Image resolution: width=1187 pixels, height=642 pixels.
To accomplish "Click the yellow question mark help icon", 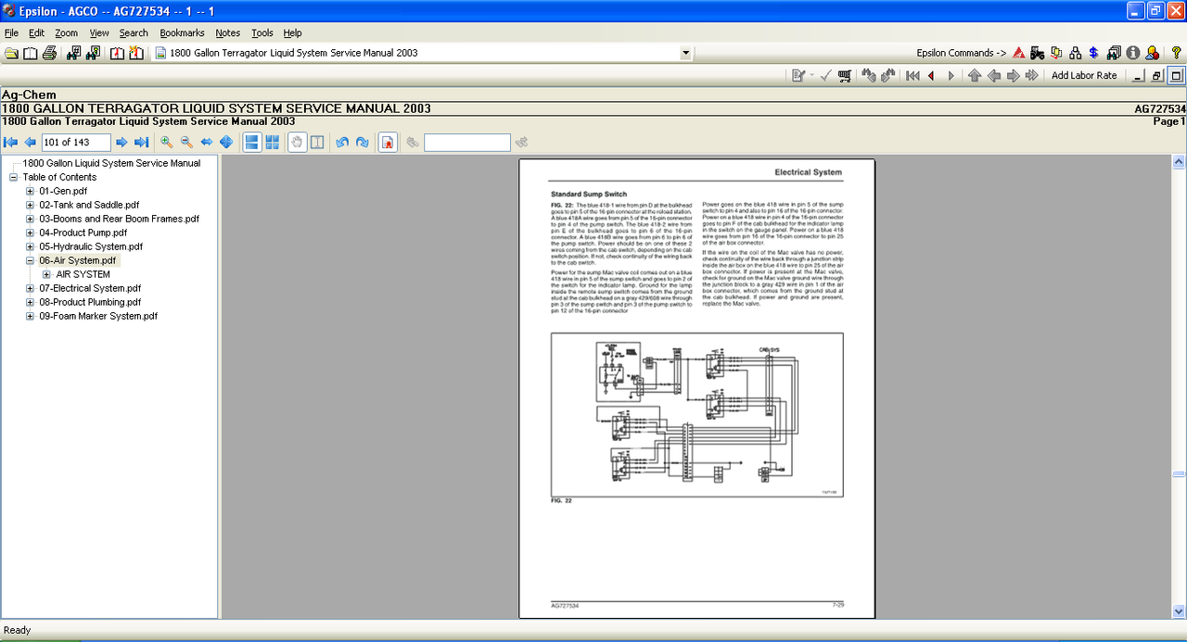I will [1177, 53].
